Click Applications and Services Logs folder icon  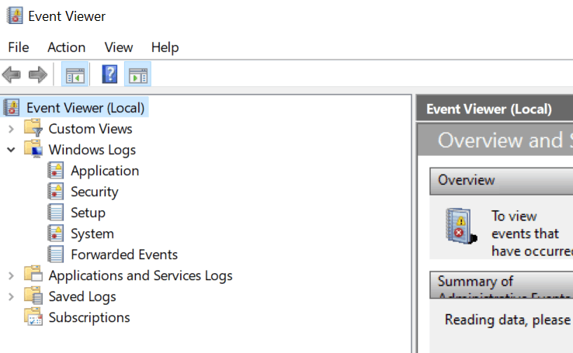33,274
